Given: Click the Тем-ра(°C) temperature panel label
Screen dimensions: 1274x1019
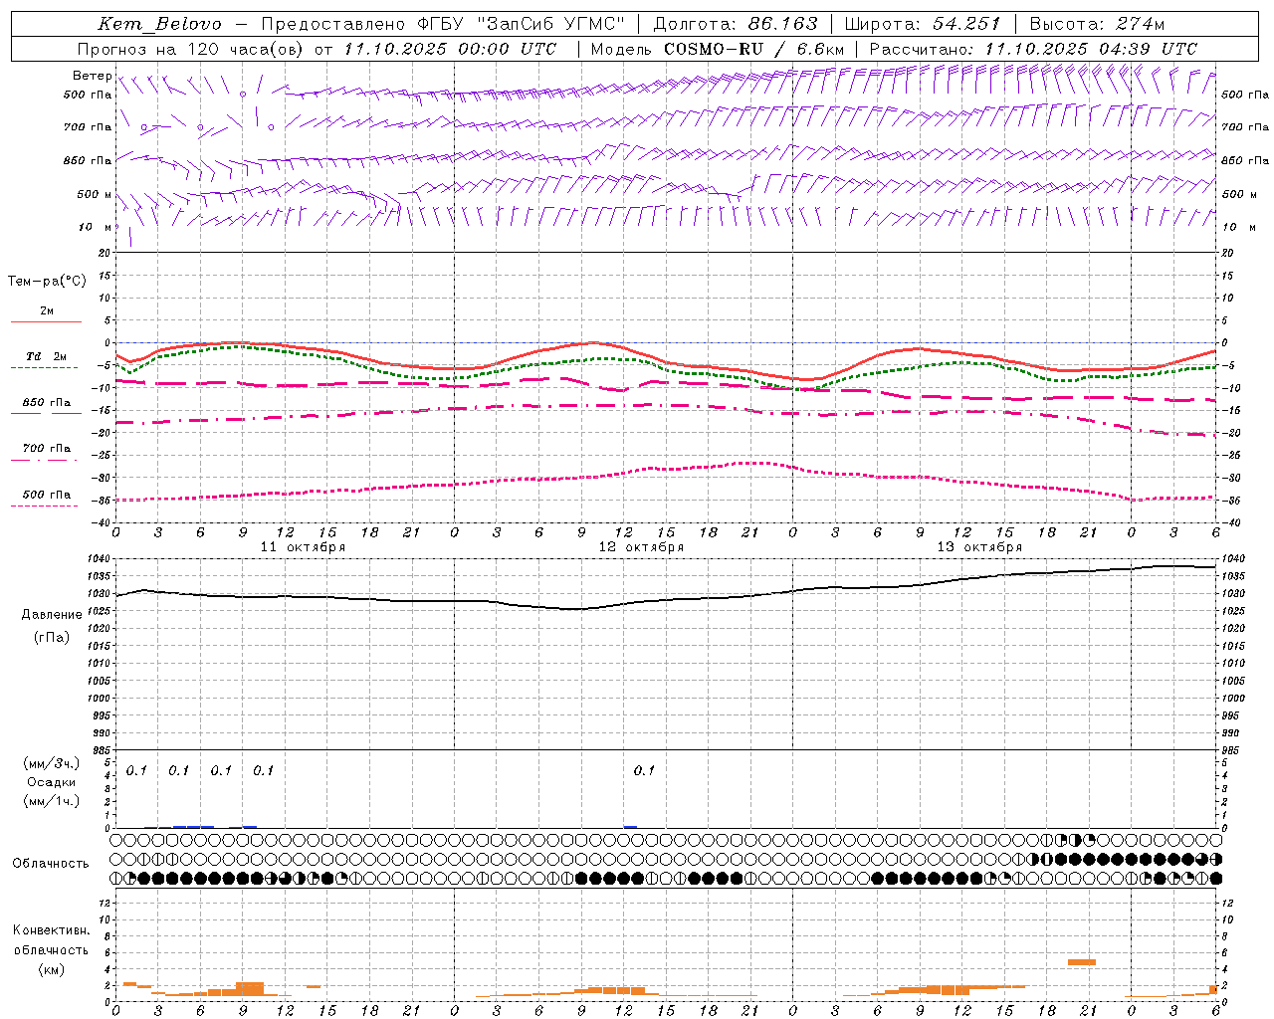Looking at the screenshot, I should [47, 282].
